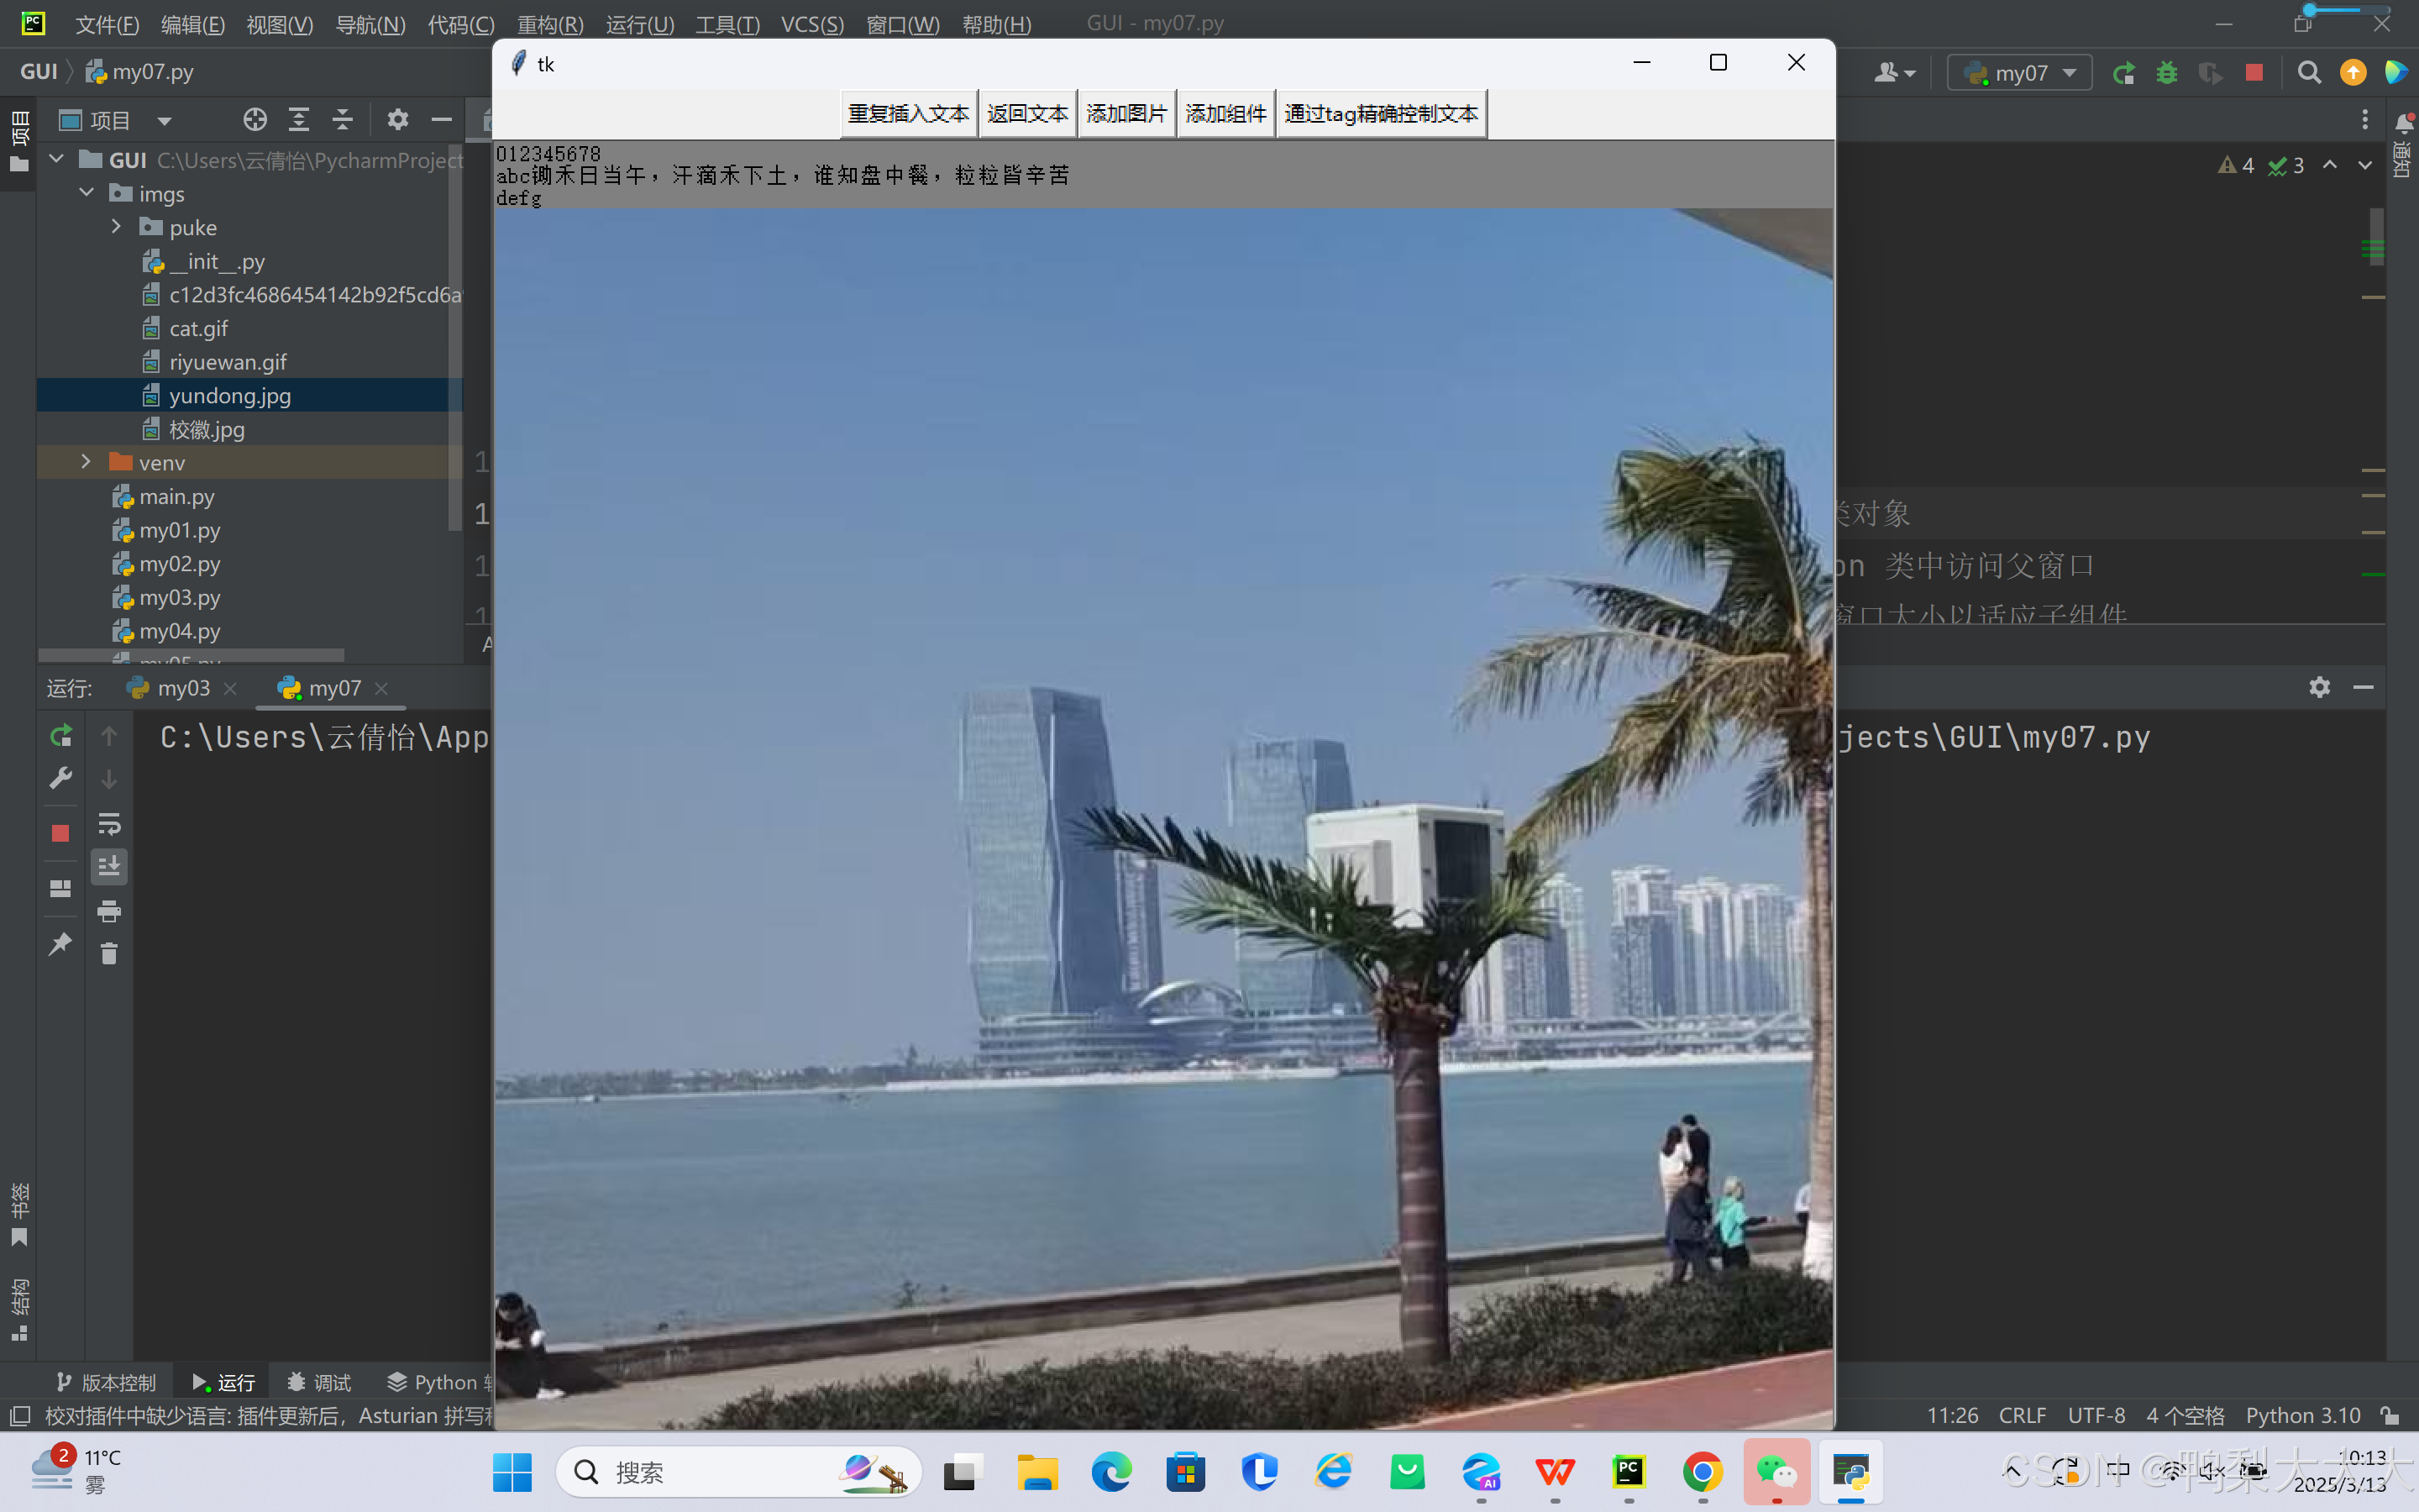Click the project tree horizontal scrollbar
This screenshot has height=1512, width=2419.
(190, 655)
